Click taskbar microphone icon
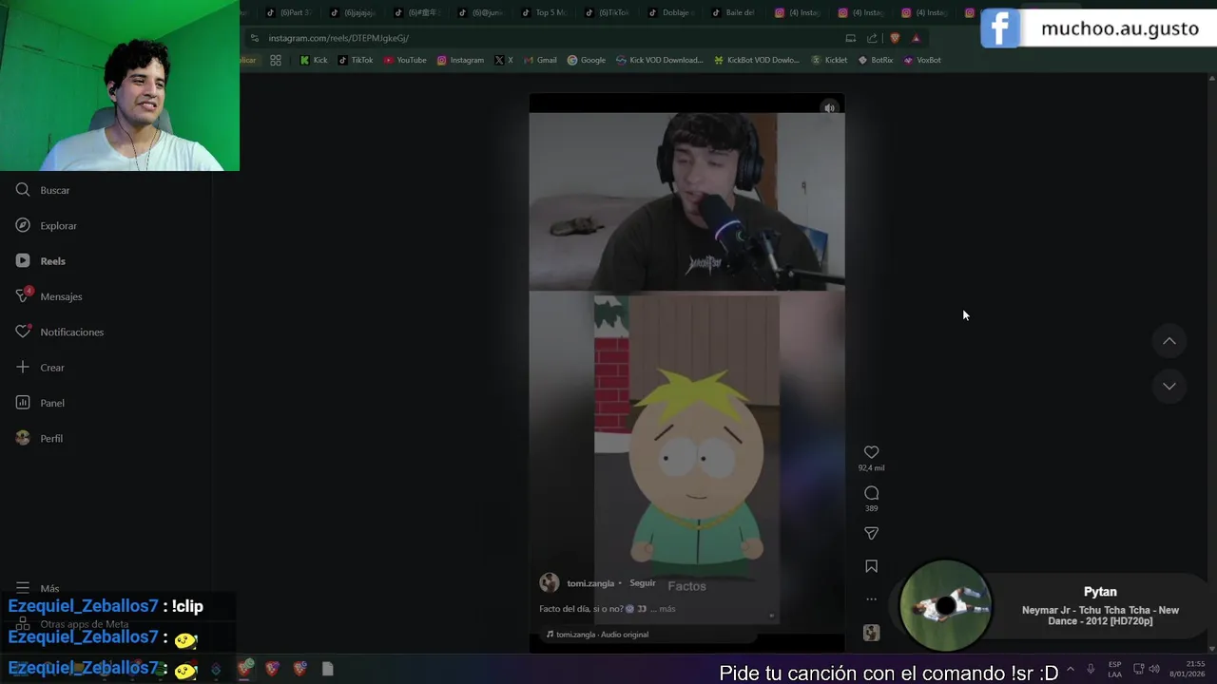 (x=1091, y=669)
